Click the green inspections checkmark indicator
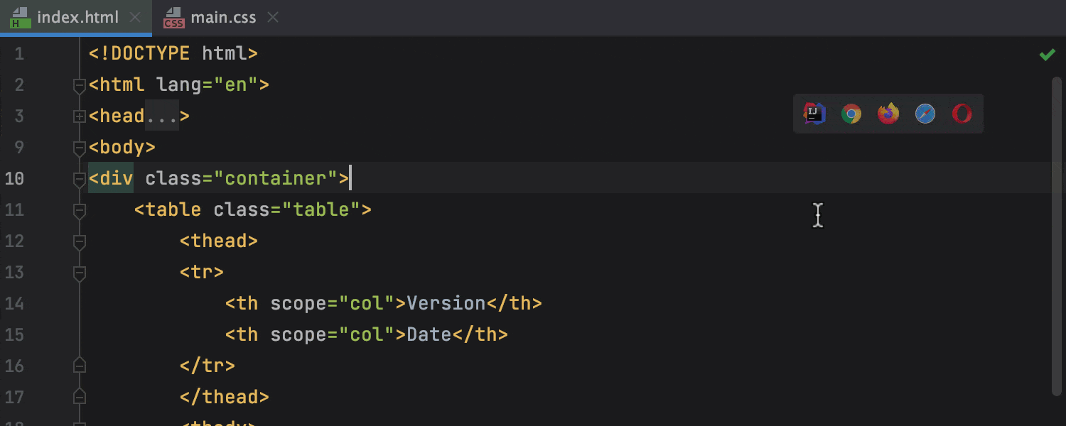This screenshot has width=1066, height=426. [x=1047, y=53]
